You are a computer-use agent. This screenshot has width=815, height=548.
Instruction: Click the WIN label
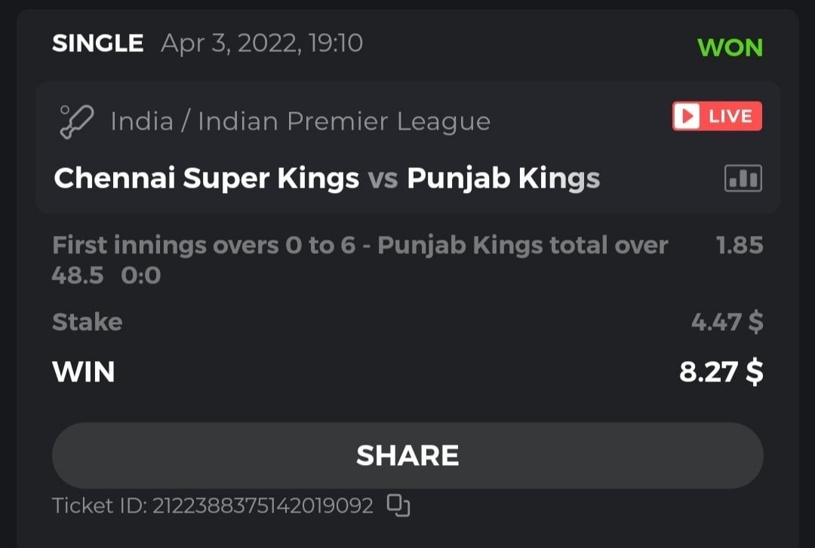(x=83, y=372)
